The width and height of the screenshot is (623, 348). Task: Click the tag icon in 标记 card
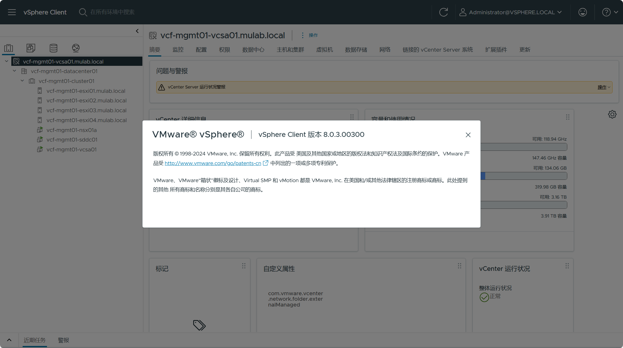click(199, 325)
